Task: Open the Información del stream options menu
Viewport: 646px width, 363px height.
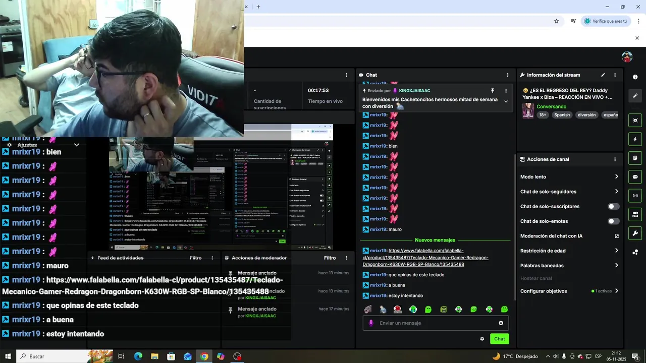Action: (615, 75)
